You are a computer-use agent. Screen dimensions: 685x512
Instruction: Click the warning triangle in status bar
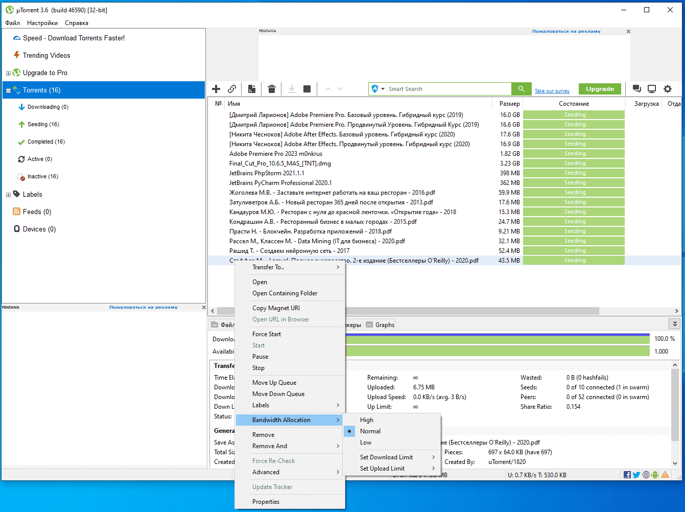coord(665,475)
